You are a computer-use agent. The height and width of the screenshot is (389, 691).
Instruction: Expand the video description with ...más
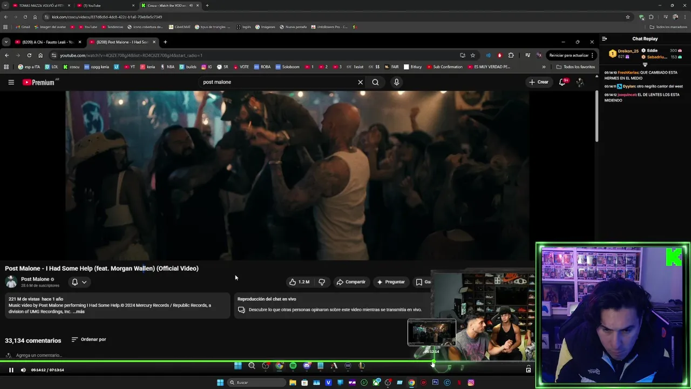tap(79, 312)
